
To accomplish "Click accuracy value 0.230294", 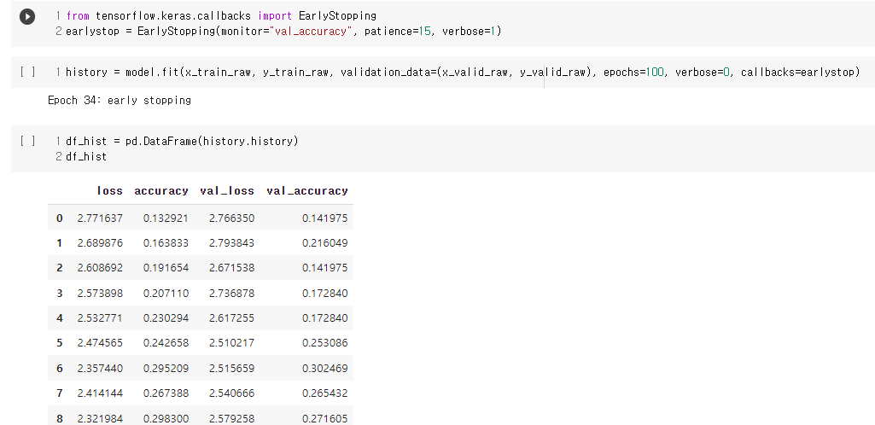I will pos(166,318).
